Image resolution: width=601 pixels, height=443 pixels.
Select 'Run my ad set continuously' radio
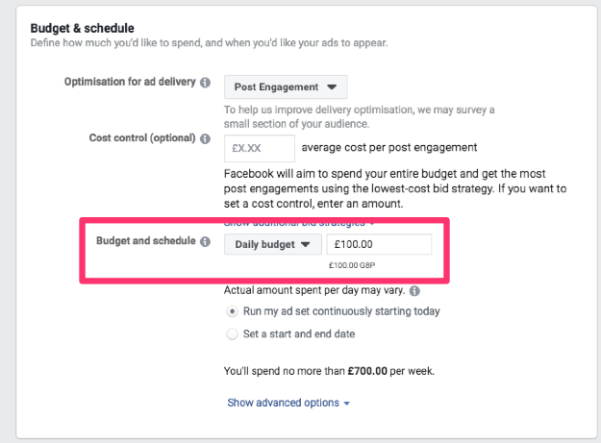click(x=232, y=311)
